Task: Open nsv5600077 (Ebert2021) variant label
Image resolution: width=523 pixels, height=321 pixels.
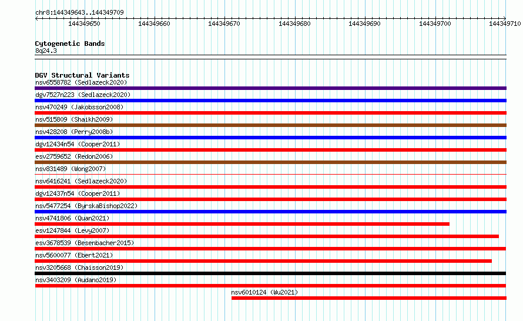Action: (x=74, y=255)
